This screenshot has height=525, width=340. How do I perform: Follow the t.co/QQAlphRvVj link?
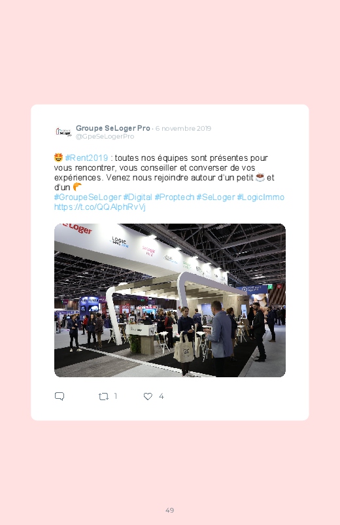[100, 207]
